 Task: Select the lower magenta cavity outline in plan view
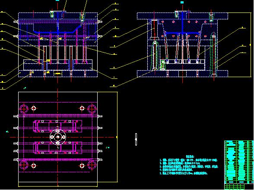[x=58, y=148]
